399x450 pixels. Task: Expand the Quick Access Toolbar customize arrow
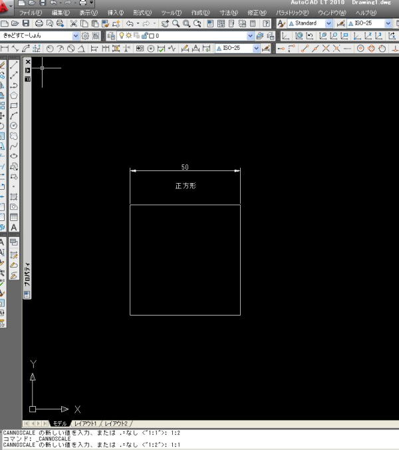(x=92, y=3)
